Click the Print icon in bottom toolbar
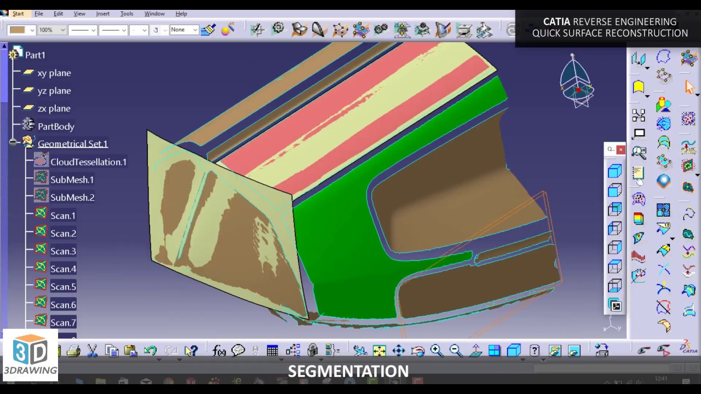701x394 pixels. (x=73, y=351)
